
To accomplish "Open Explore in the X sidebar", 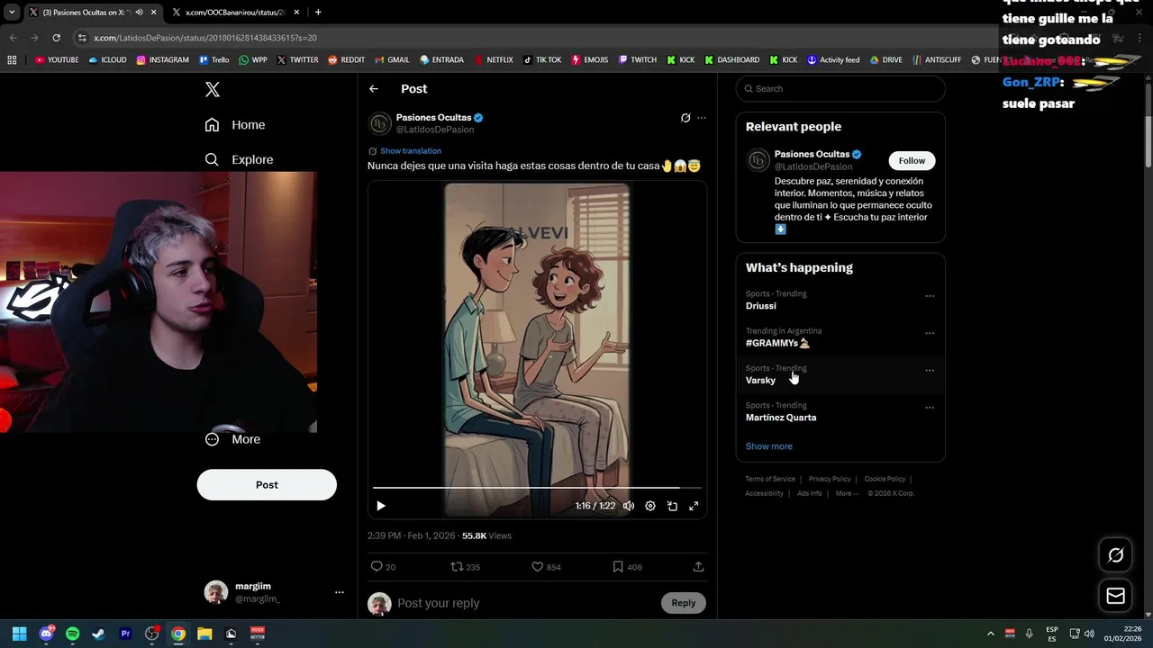I will pyautogui.click(x=239, y=159).
